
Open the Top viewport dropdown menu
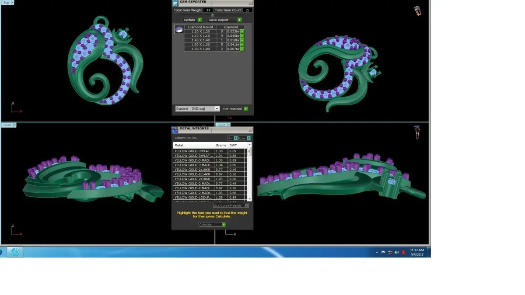pos(12,2)
